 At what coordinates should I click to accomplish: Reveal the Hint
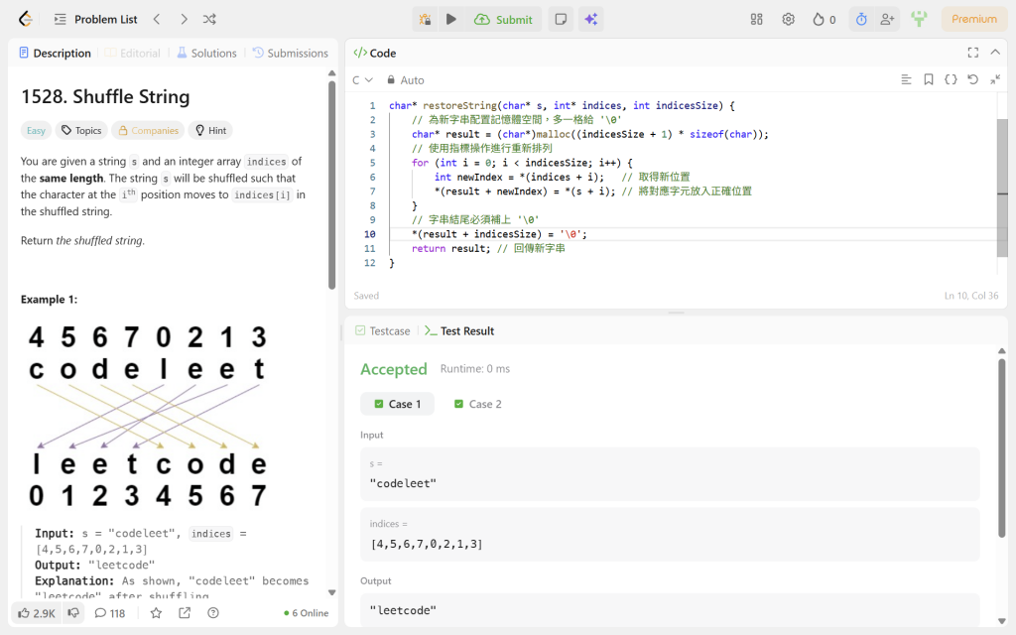[210, 130]
